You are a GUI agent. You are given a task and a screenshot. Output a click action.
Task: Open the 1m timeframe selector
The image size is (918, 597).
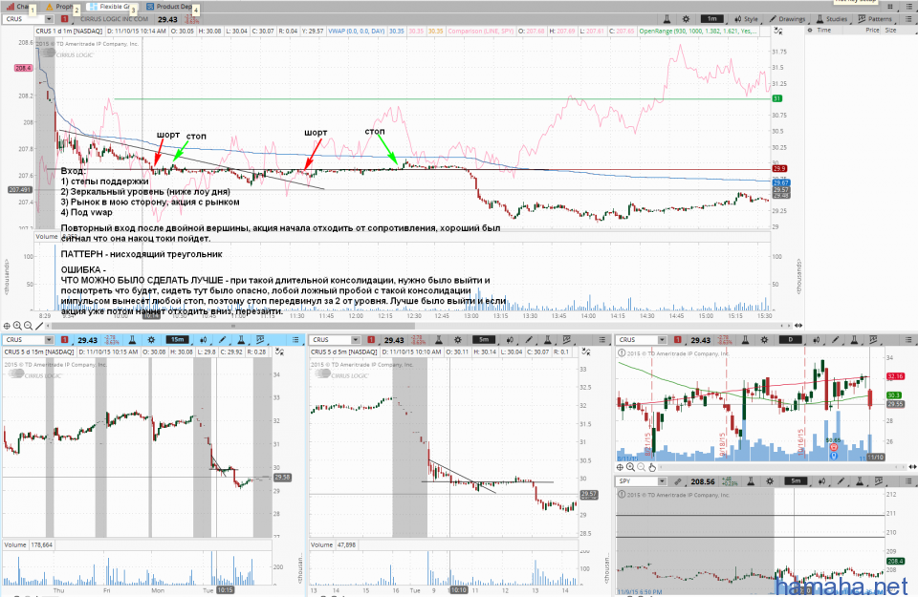[x=711, y=19]
